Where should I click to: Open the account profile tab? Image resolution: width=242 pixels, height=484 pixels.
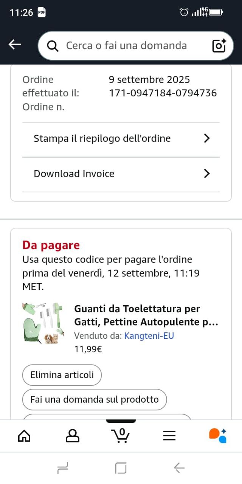[73, 436]
